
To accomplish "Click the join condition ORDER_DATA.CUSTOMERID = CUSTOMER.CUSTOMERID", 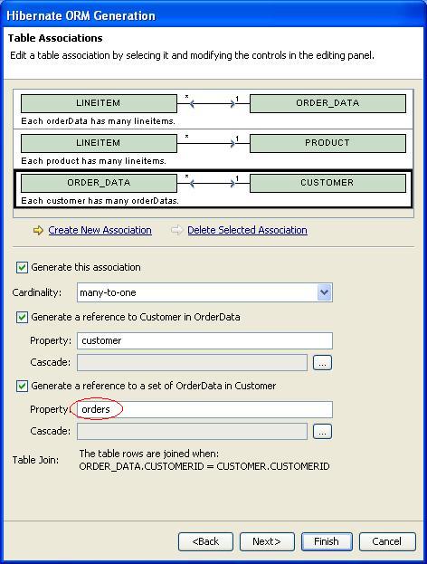I will coord(204,466).
